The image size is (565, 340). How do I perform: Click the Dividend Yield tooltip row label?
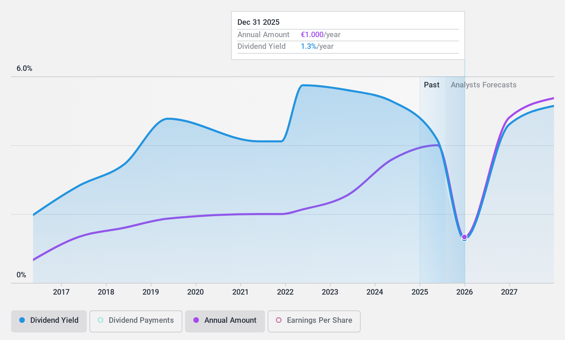point(262,46)
